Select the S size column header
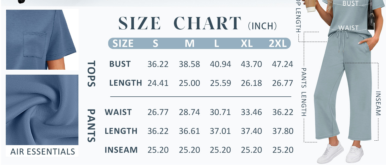Screen dimensions: 386x165 pyautogui.click(x=156, y=43)
